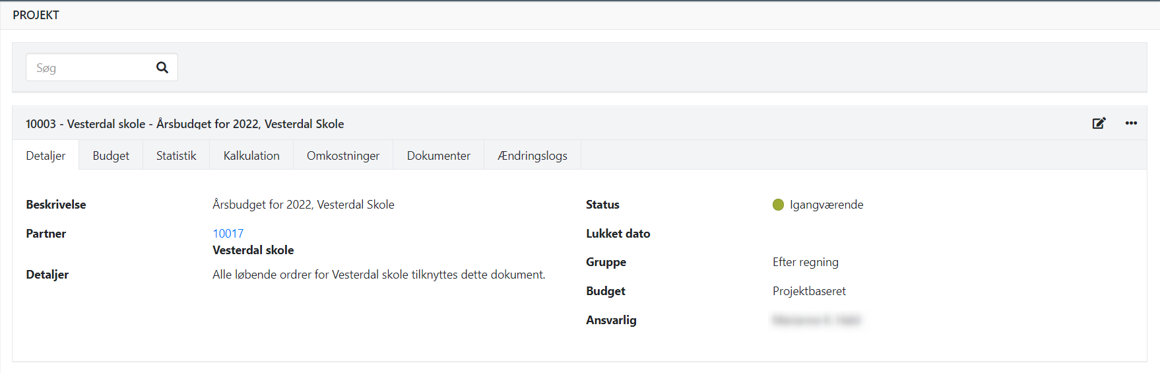Click the bold Detaljer field label
This screenshot has width=1160, height=373.
click(48, 275)
